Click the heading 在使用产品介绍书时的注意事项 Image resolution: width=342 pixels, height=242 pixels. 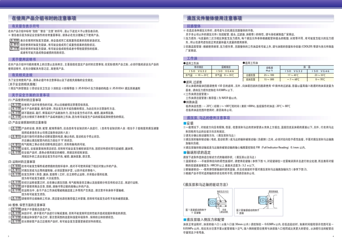44,18
